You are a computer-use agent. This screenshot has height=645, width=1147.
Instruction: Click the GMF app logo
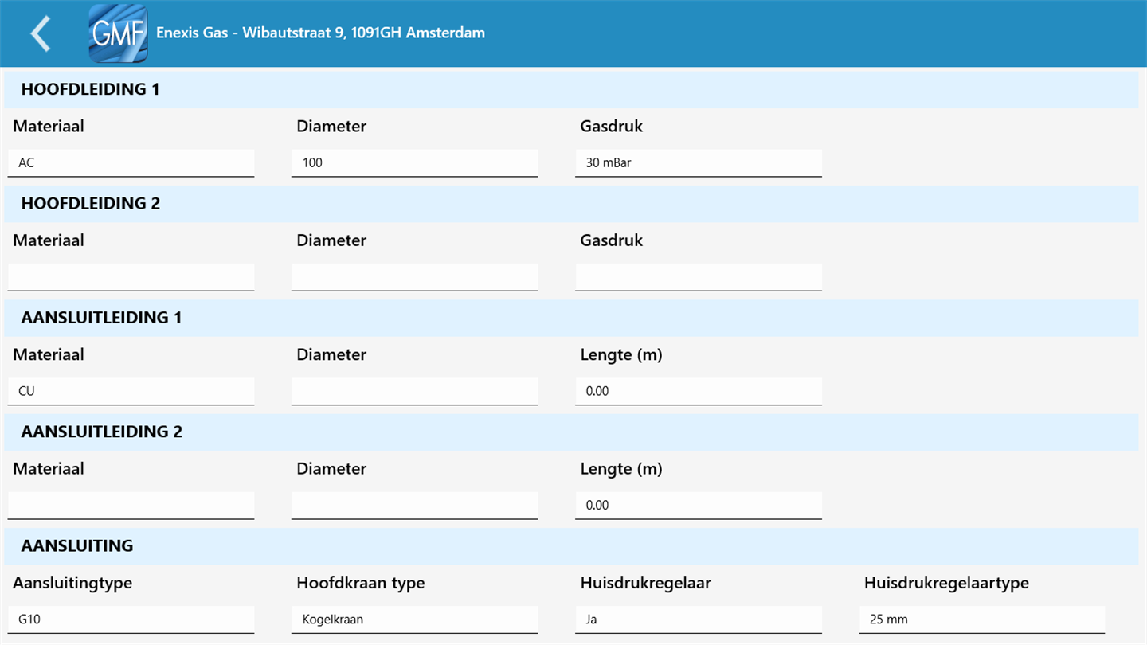point(118,33)
